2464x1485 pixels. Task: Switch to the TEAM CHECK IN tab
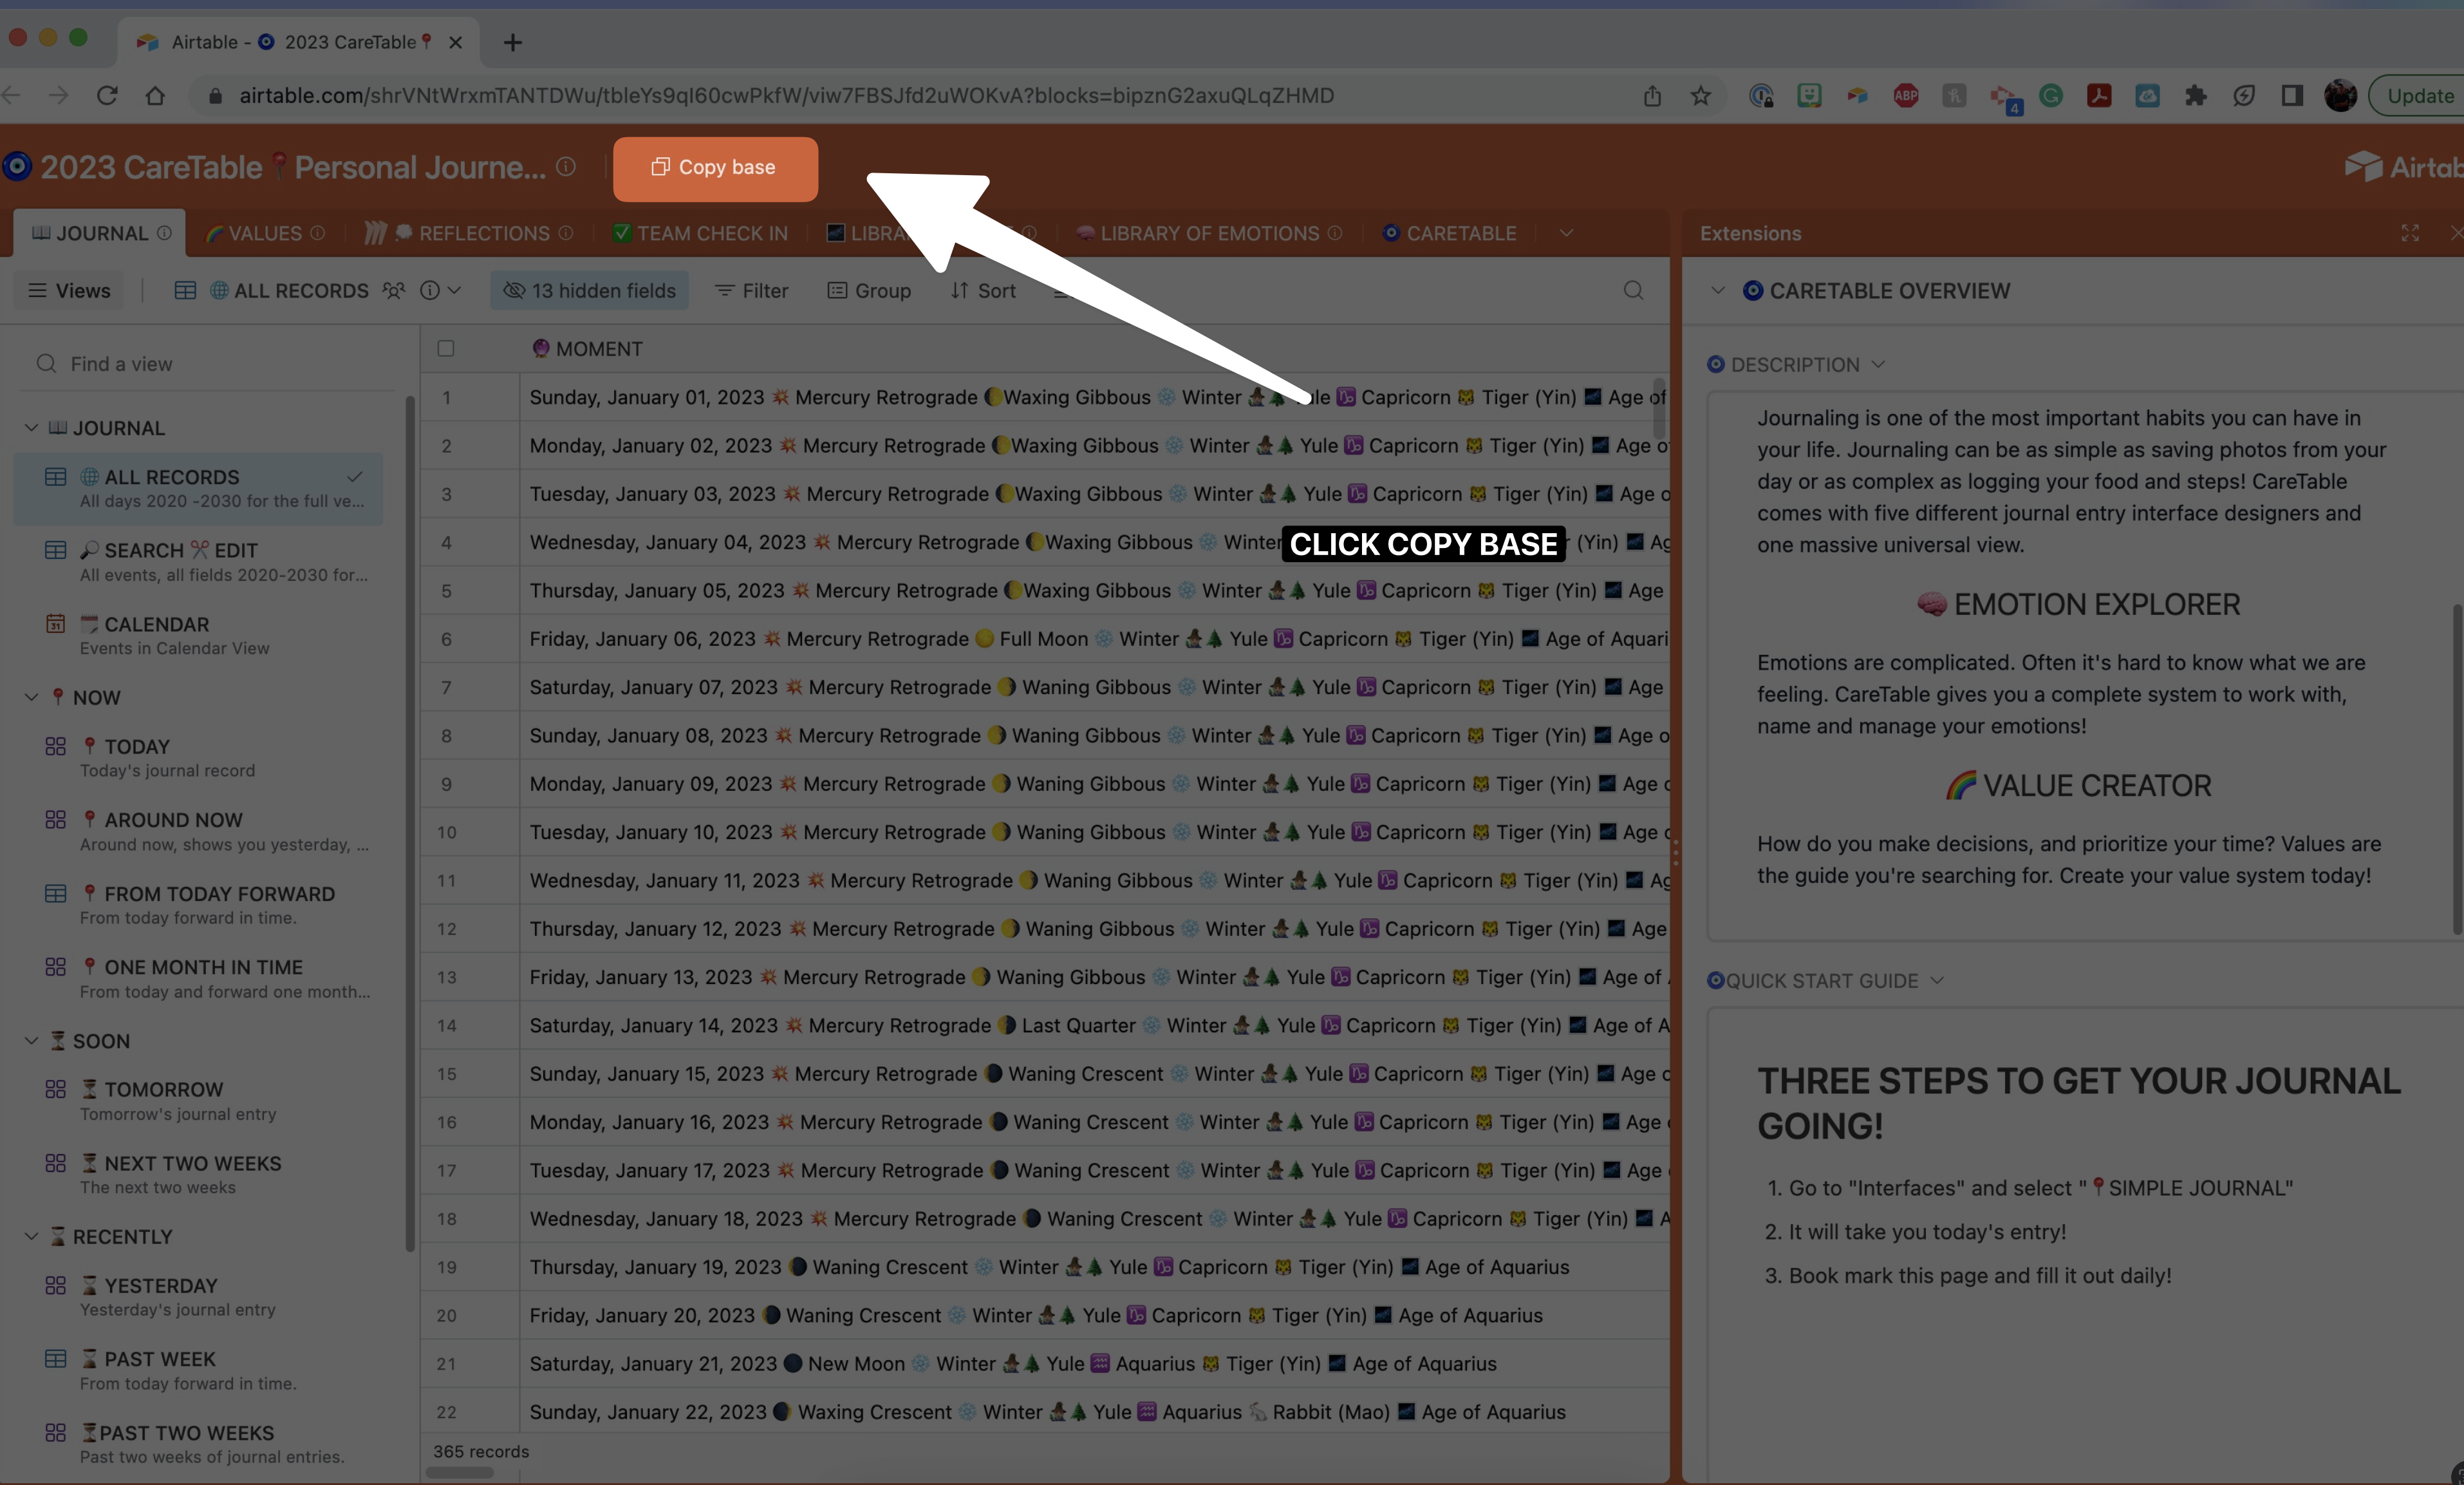coord(700,233)
